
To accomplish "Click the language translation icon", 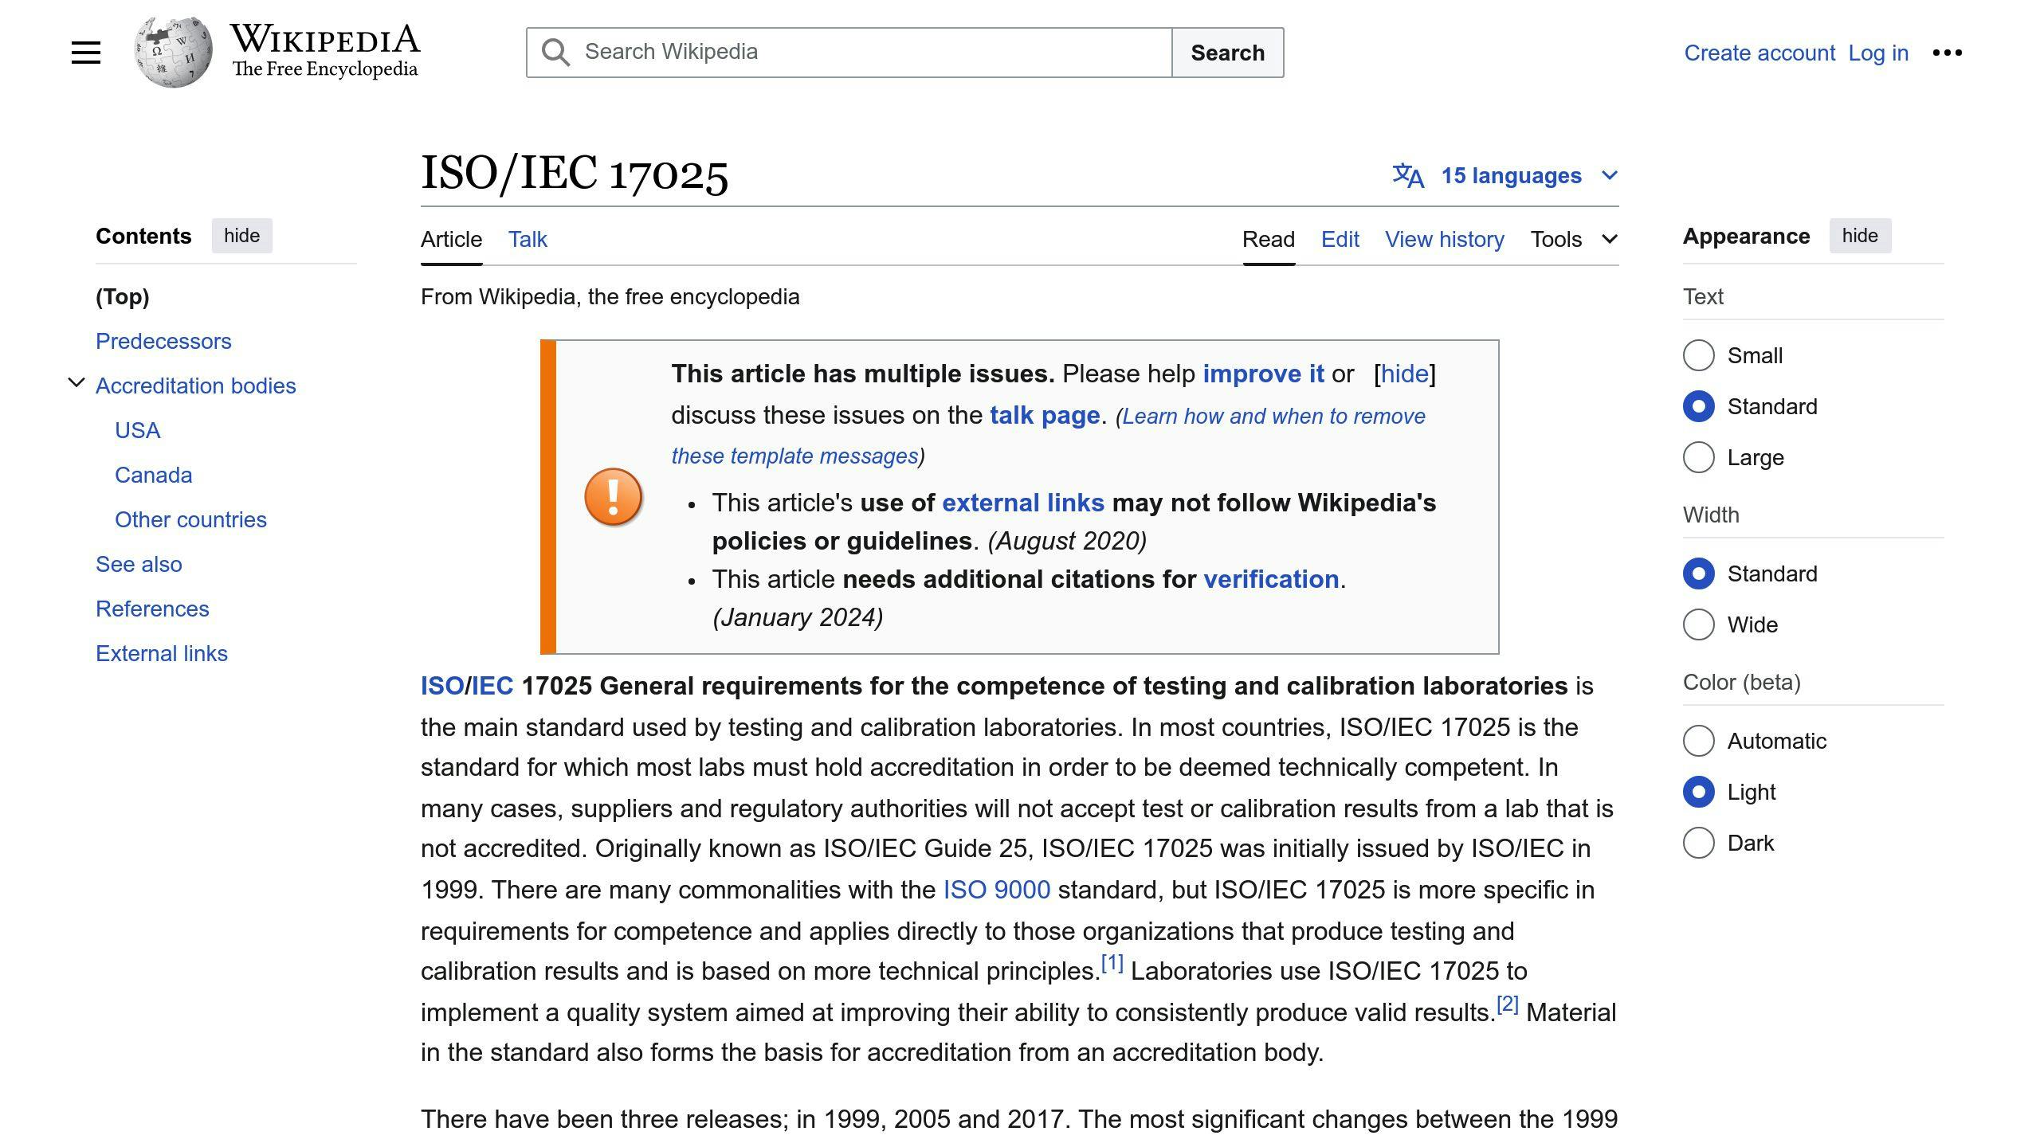I will (1408, 175).
